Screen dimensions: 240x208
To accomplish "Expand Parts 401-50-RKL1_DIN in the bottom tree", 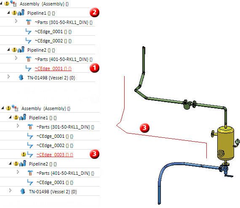I will point(18,172).
